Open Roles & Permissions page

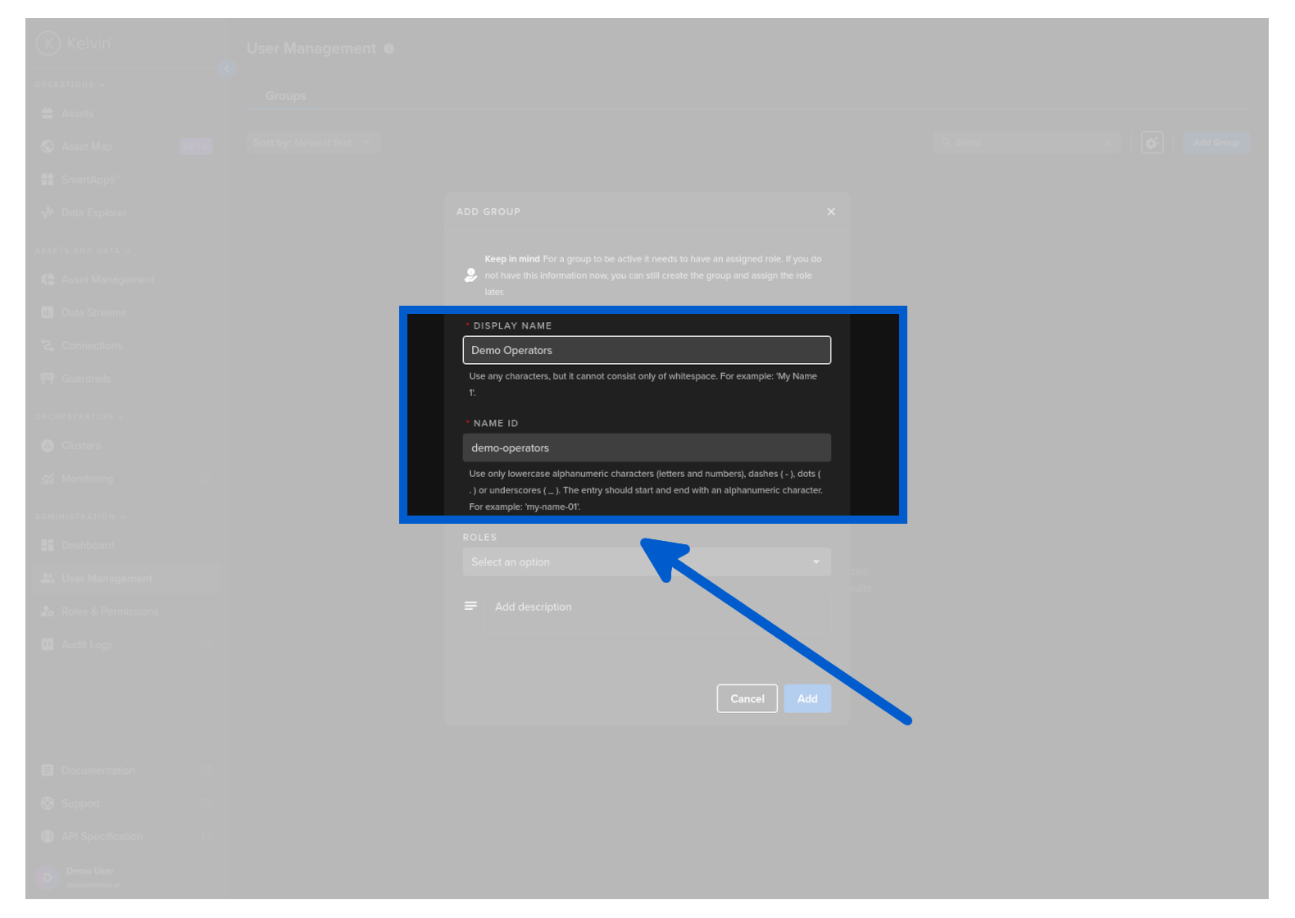[109, 611]
